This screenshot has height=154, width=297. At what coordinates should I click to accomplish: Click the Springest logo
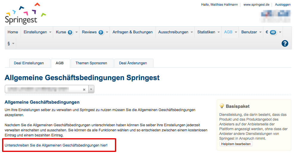[x=25, y=14]
